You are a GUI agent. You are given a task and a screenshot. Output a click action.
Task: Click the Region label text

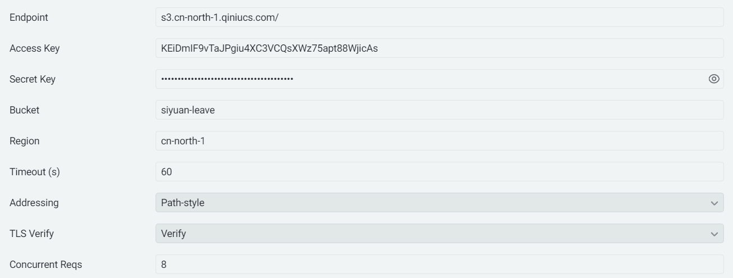tap(25, 141)
